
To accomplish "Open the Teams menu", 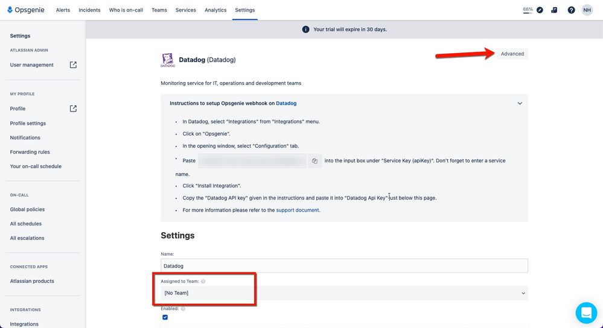I will [x=159, y=10].
